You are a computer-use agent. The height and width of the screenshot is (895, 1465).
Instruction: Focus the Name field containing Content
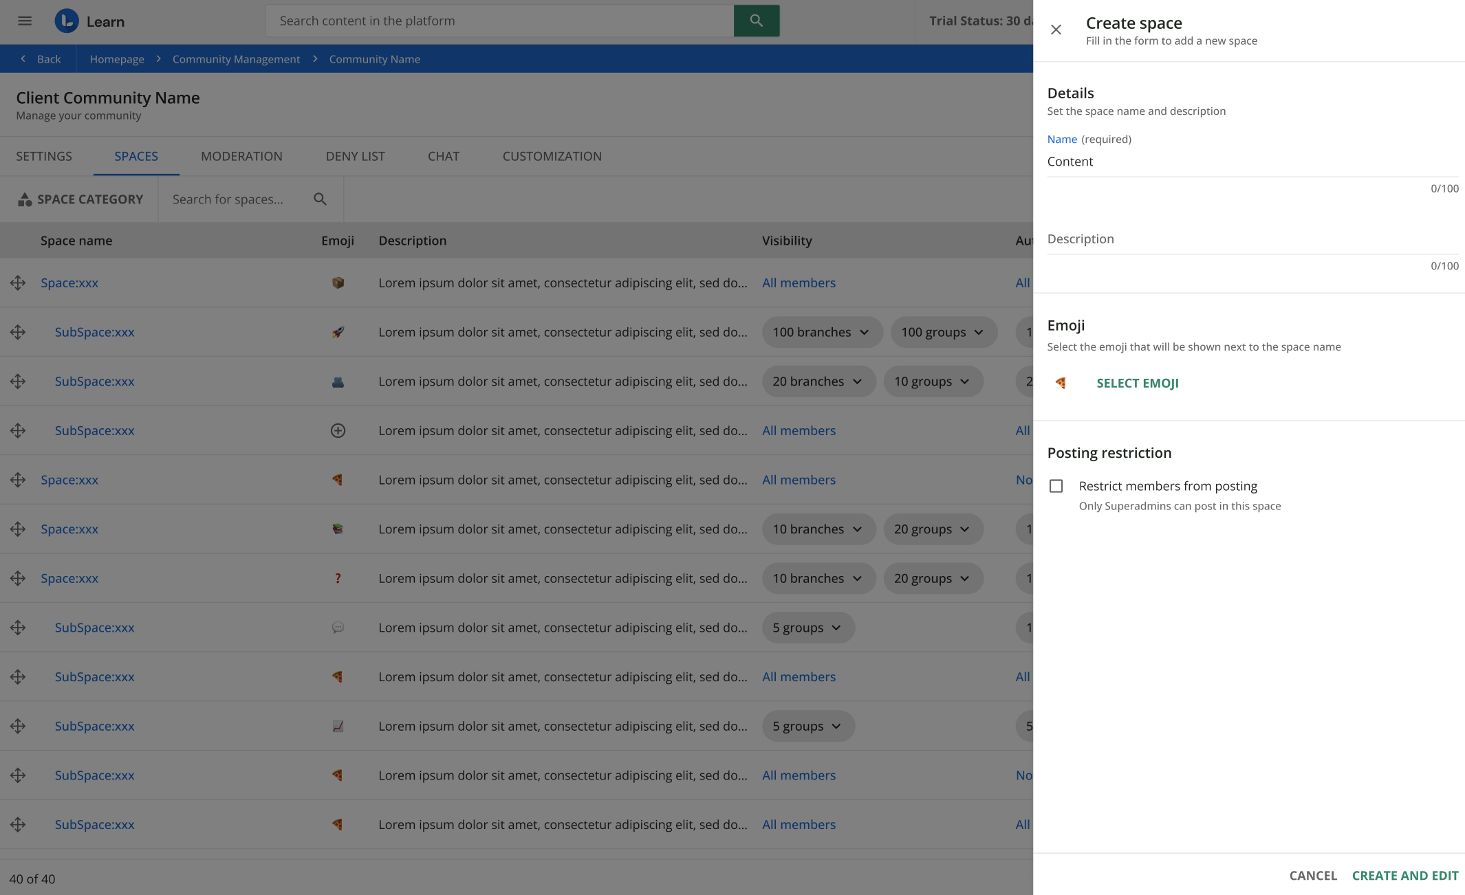point(1252,162)
